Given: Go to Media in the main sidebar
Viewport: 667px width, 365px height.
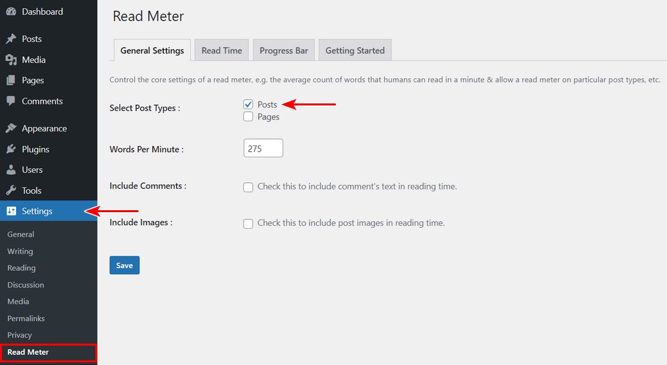Looking at the screenshot, I should 49,59.
